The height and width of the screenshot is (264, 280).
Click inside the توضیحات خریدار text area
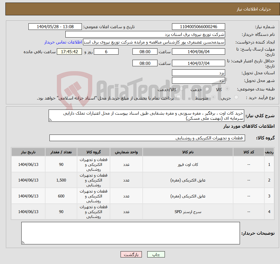131,233
